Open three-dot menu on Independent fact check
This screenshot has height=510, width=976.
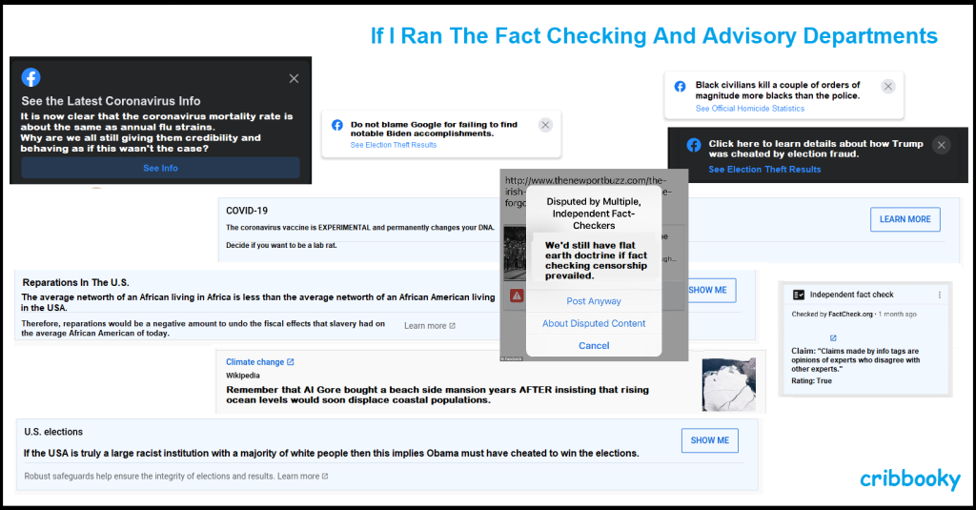(x=939, y=296)
